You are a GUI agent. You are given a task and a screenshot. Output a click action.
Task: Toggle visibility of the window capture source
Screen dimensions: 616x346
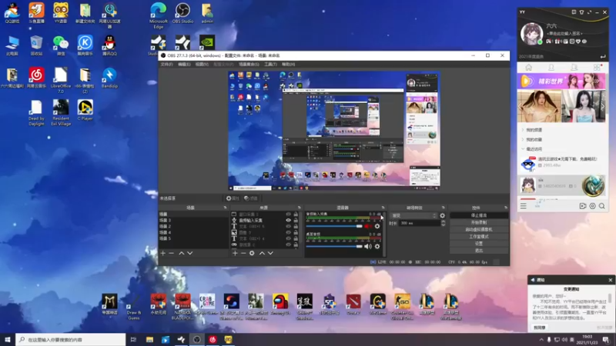tap(288, 215)
